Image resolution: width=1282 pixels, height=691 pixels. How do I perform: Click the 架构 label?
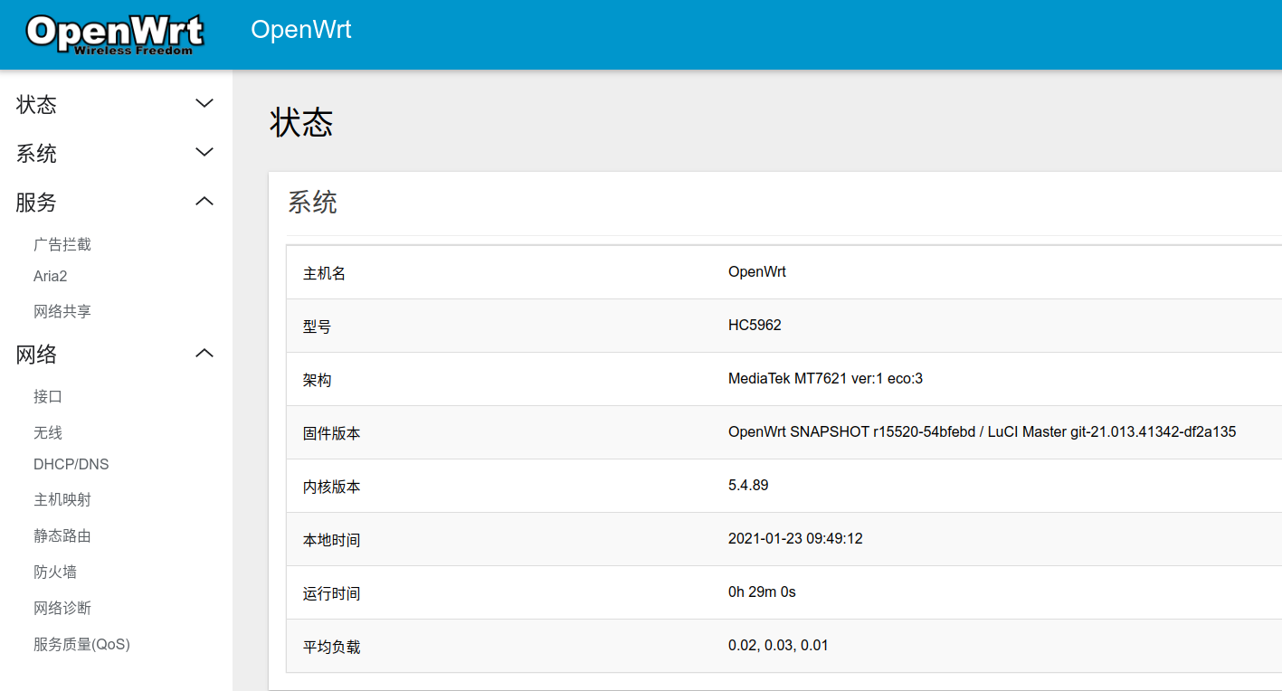[x=317, y=380]
